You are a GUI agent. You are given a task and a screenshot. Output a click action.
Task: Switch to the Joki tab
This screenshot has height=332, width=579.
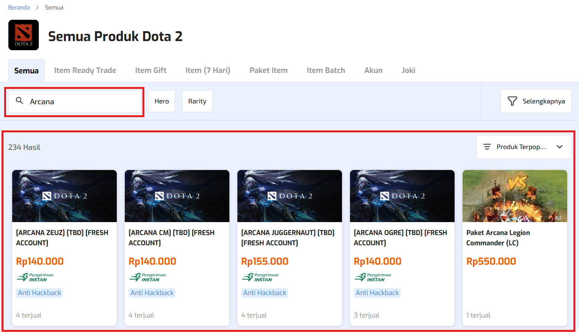click(x=408, y=70)
